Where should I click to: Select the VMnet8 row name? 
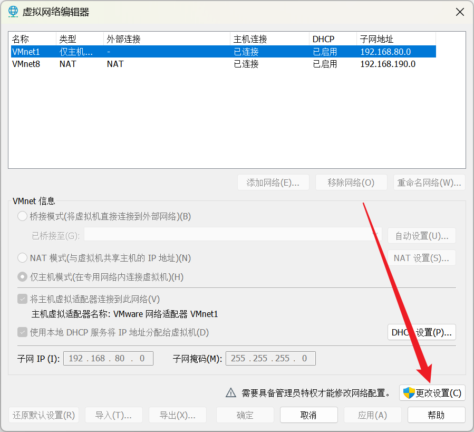pos(26,64)
